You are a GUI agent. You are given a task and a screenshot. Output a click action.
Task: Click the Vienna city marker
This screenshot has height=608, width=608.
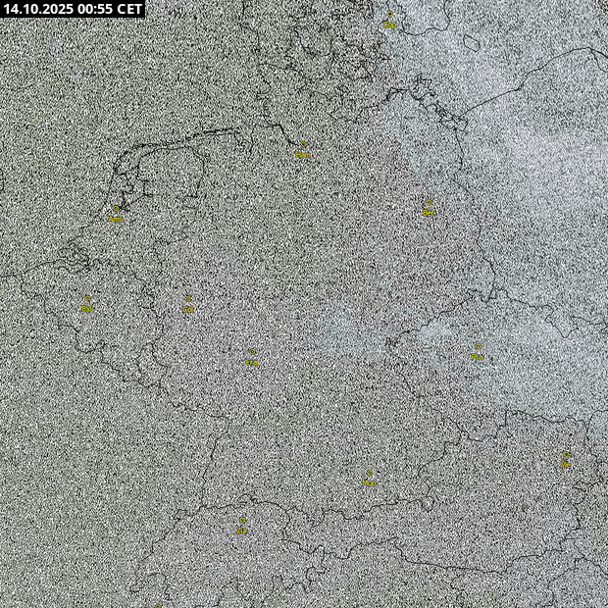click(x=566, y=456)
